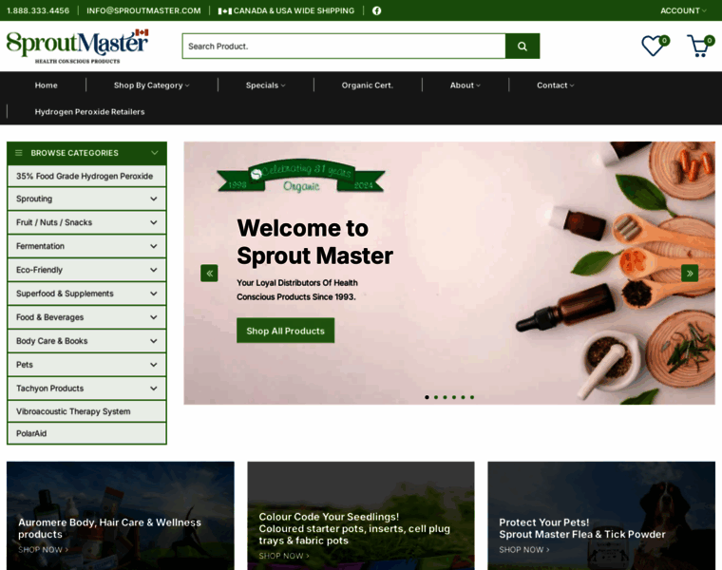Select the last carousel dot

472,397
